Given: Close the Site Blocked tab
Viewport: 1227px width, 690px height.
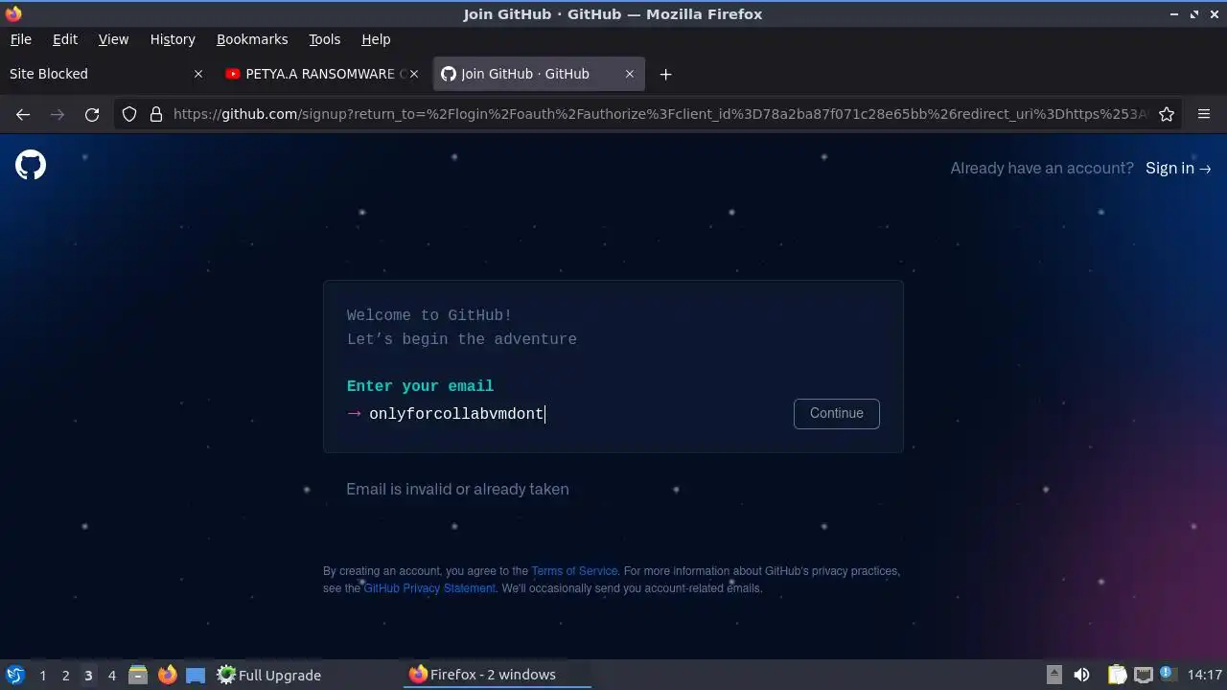Looking at the screenshot, I should tap(198, 74).
